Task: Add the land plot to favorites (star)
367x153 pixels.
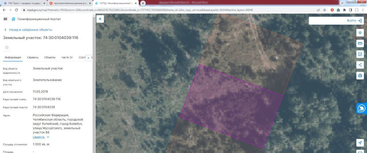Action: pyautogui.click(x=7, y=47)
